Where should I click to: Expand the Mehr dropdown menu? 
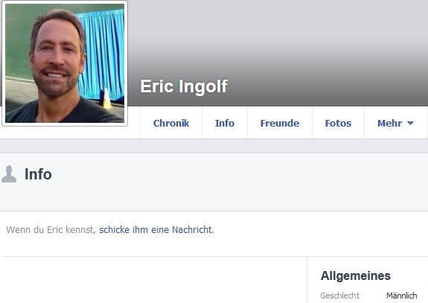[x=395, y=123]
